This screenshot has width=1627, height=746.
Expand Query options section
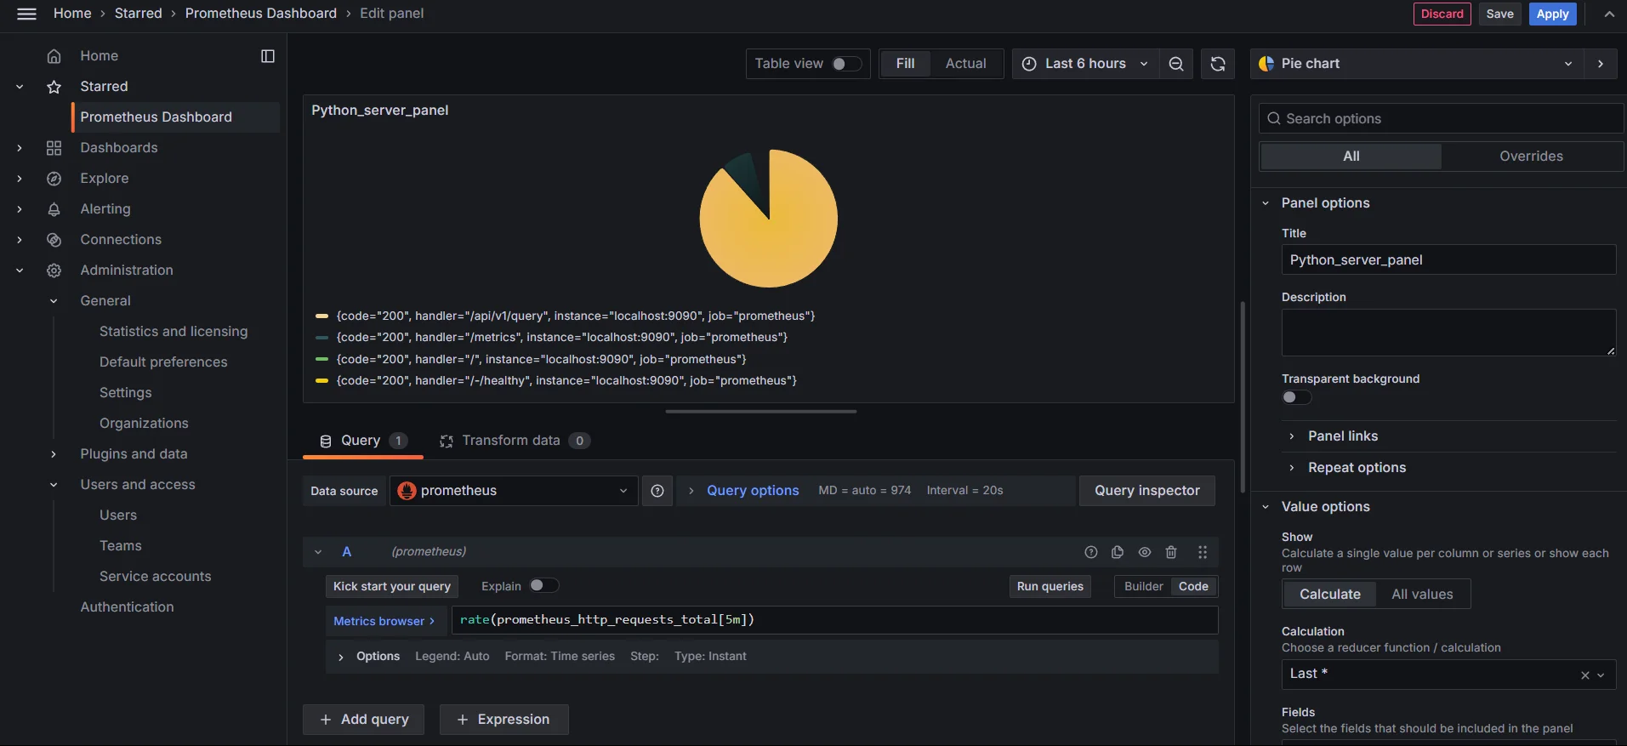(x=753, y=491)
